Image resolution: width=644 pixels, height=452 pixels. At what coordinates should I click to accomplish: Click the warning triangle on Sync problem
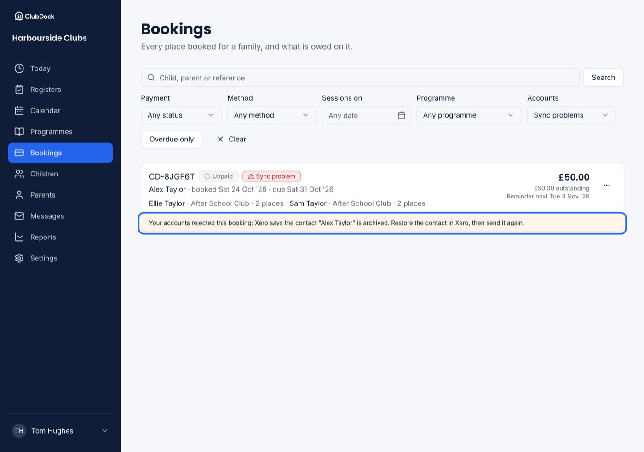coord(251,176)
